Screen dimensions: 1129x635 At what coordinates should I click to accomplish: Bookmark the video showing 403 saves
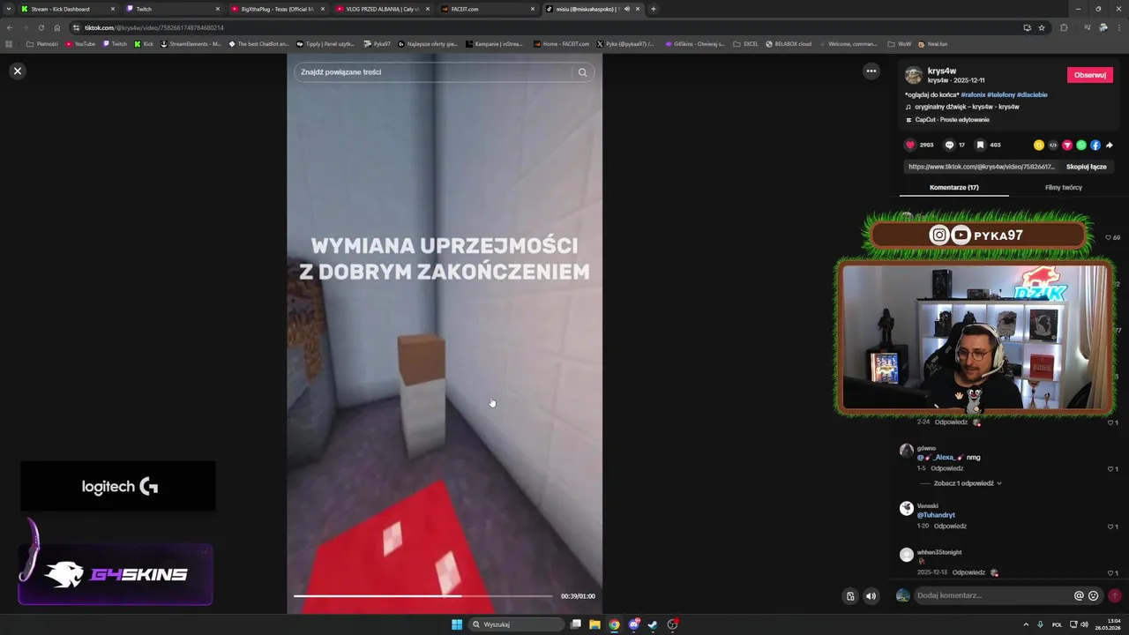coord(980,145)
